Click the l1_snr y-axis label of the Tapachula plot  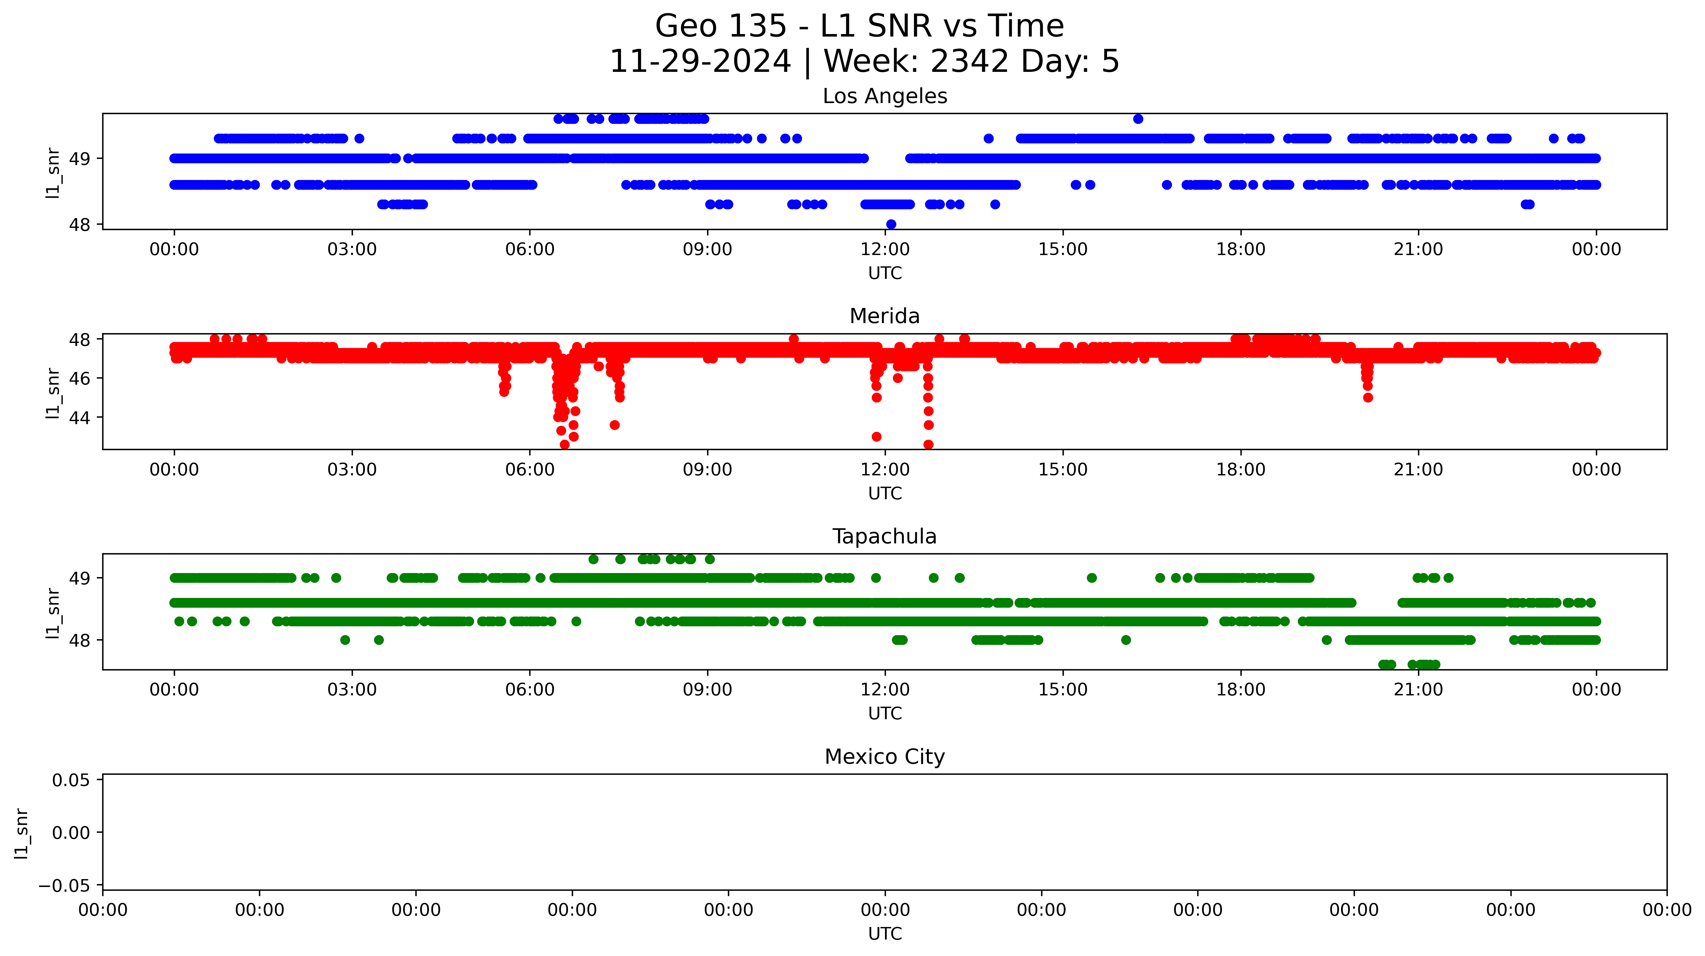pyautogui.click(x=53, y=613)
